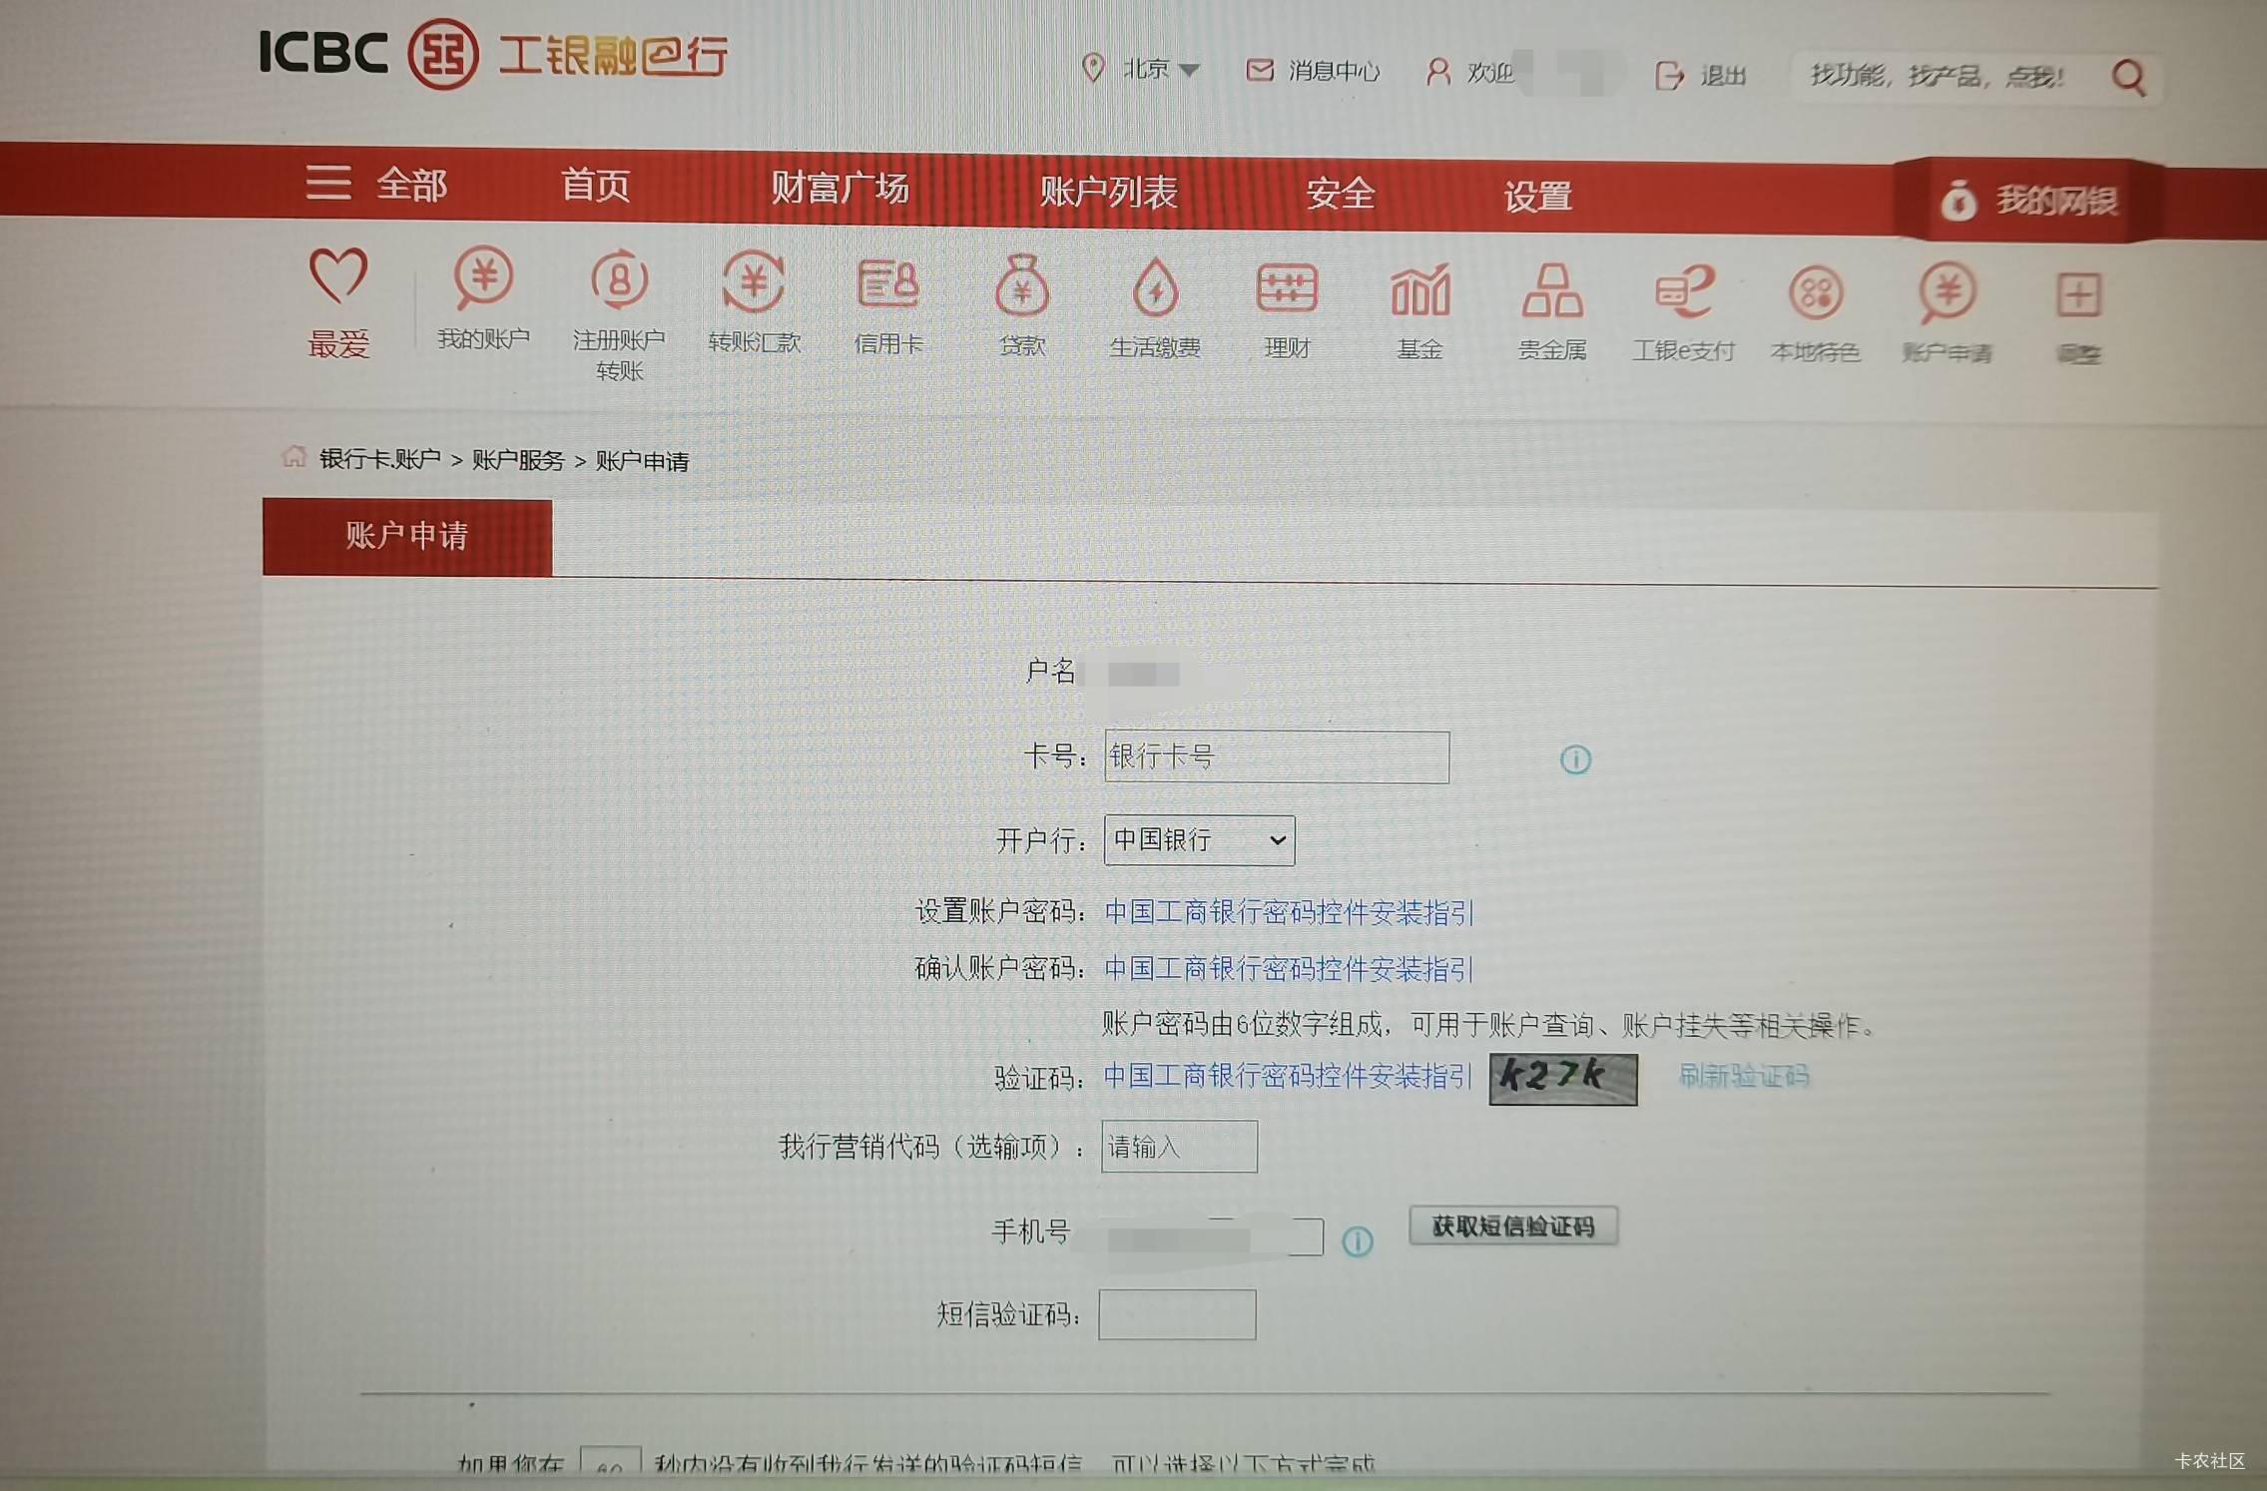Open 账户申请 shortcut icon

[x=1947, y=293]
